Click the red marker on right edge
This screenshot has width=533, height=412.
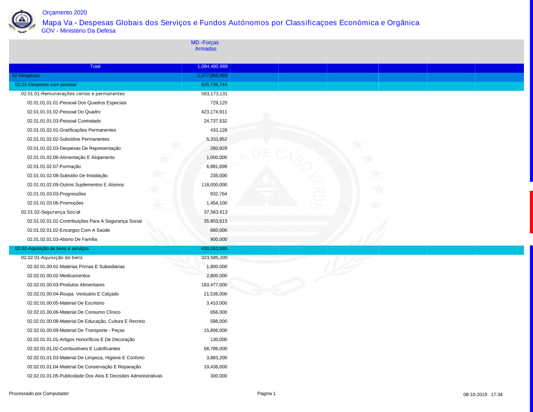coord(531,212)
